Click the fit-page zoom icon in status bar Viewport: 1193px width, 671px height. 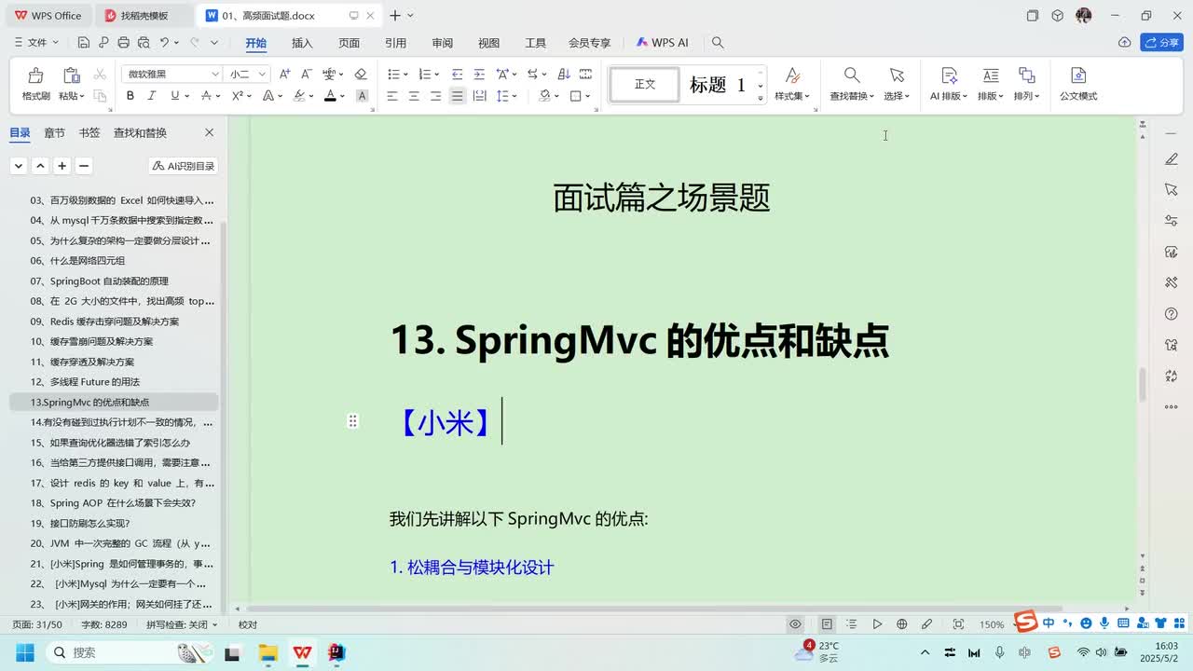coord(958,624)
